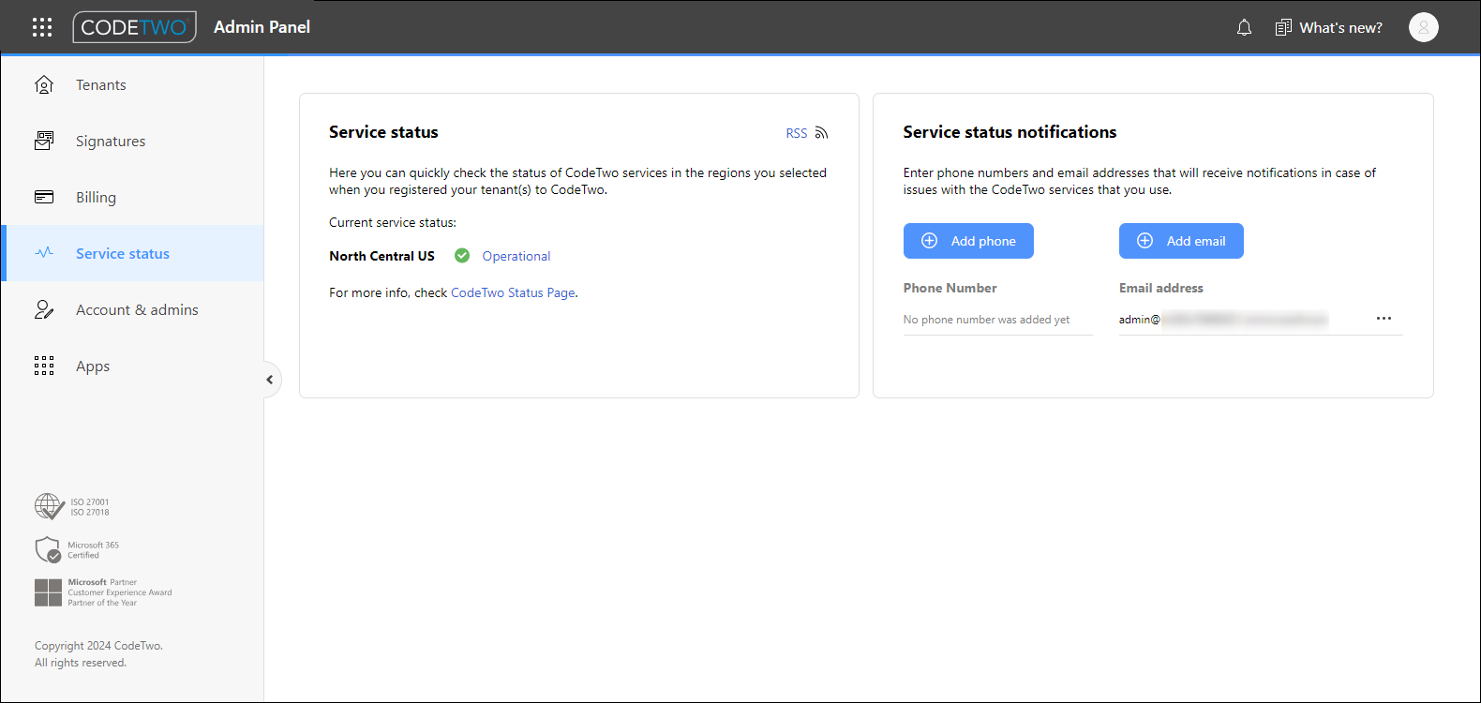Click the Add phone button
This screenshot has height=703, width=1481.
click(968, 241)
